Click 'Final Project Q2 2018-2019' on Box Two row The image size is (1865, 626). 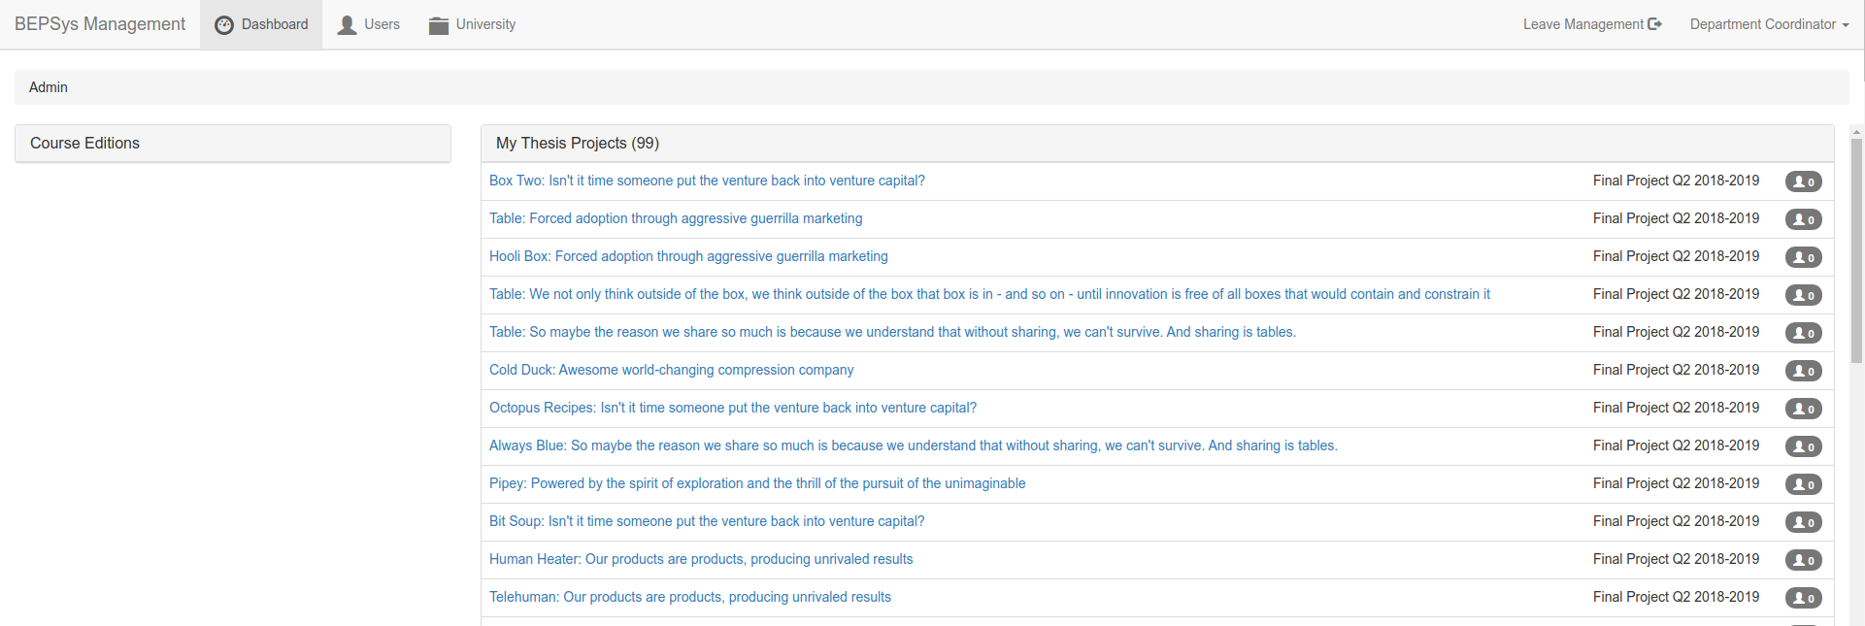click(x=1676, y=181)
